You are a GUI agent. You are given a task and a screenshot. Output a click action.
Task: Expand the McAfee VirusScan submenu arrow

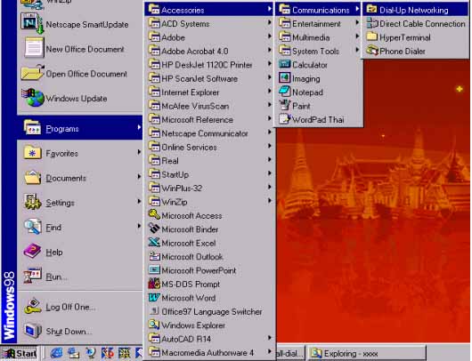[270, 105]
